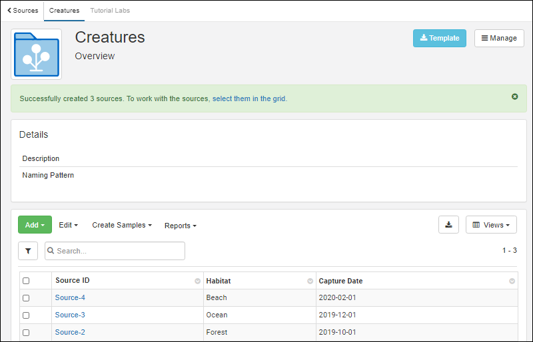Tick the Source-2 row checkbox
Image resolution: width=533 pixels, height=342 pixels.
click(x=26, y=333)
